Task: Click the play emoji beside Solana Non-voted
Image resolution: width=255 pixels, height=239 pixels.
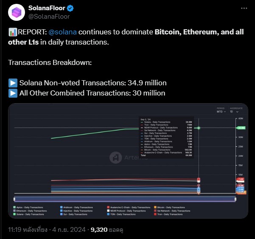Action: 13,83
